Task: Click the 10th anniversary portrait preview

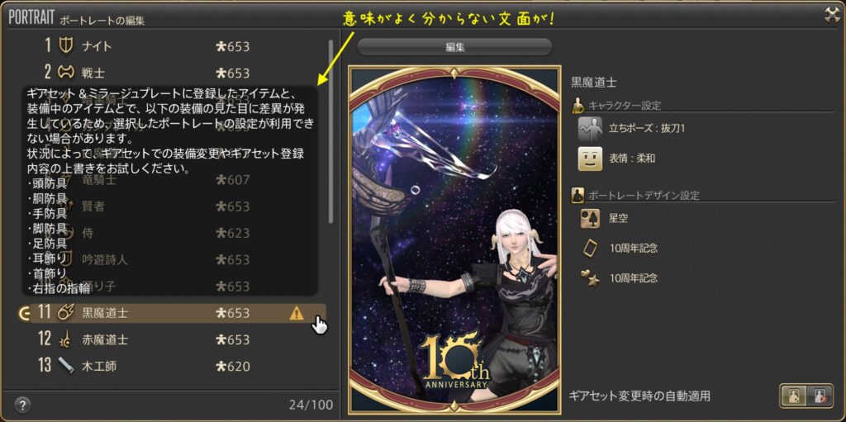Action: point(454,240)
